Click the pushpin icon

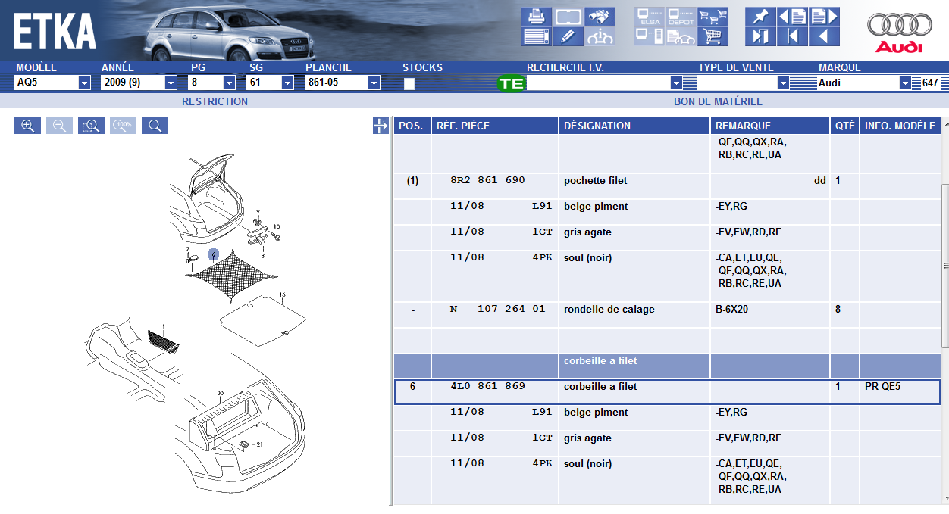coord(760,16)
